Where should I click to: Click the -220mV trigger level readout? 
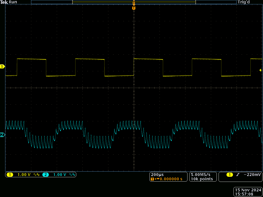[252, 175]
